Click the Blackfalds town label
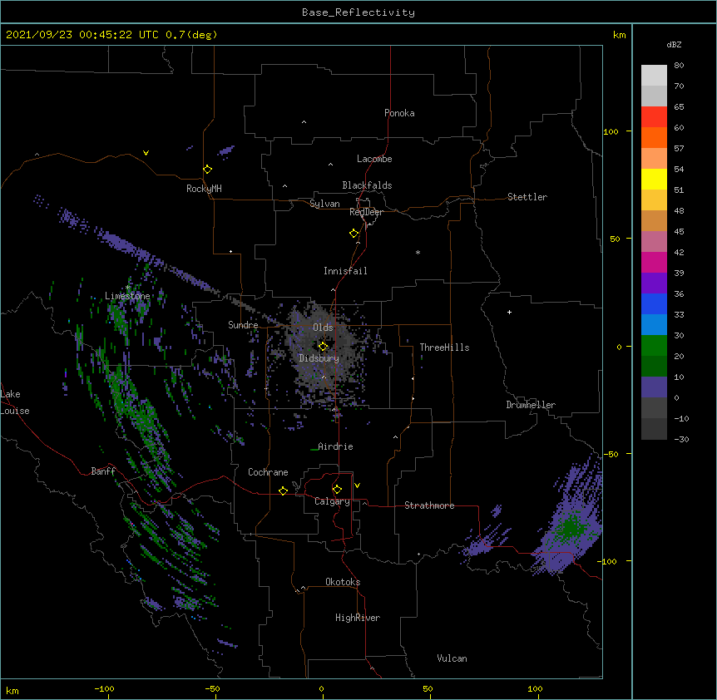717x700 pixels. point(367,185)
